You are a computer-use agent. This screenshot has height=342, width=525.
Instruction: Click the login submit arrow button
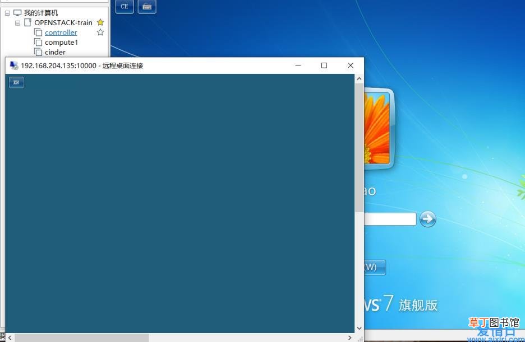[428, 219]
